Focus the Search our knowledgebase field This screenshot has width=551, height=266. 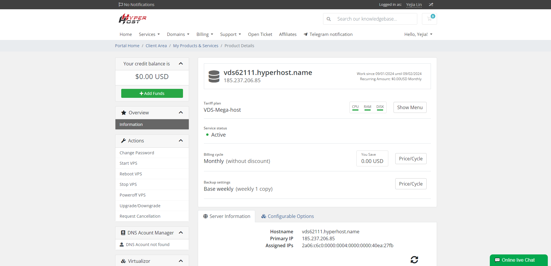[x=375, y=19]
